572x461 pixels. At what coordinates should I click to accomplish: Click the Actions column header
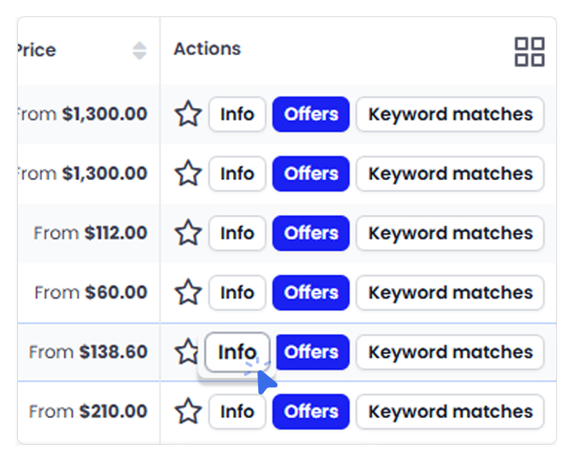207,49
